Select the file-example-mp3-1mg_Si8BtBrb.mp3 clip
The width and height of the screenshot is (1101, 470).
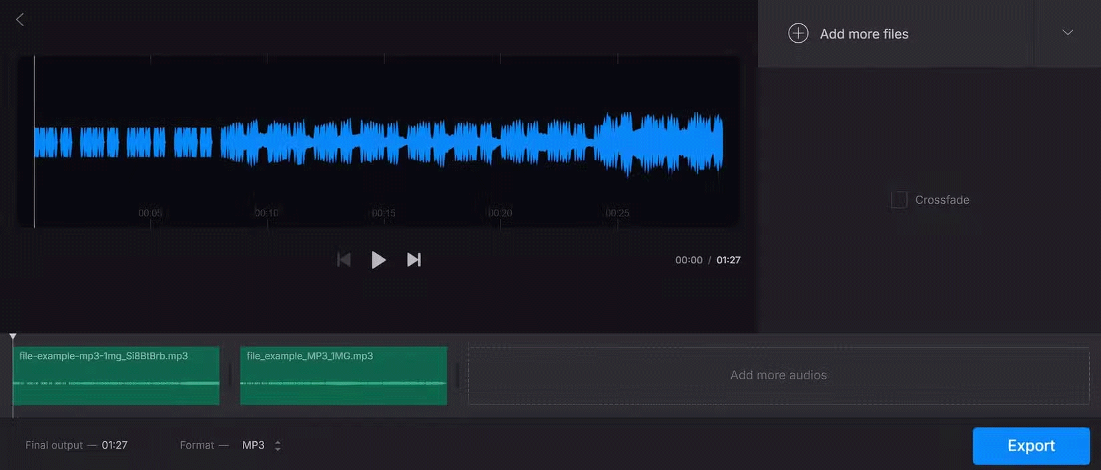point(116,375)
